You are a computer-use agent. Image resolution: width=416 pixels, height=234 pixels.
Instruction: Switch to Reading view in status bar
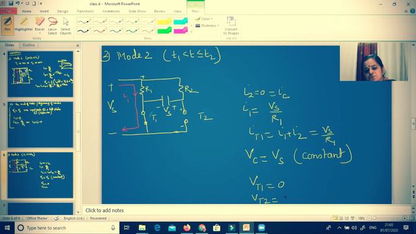pos(346,218)
